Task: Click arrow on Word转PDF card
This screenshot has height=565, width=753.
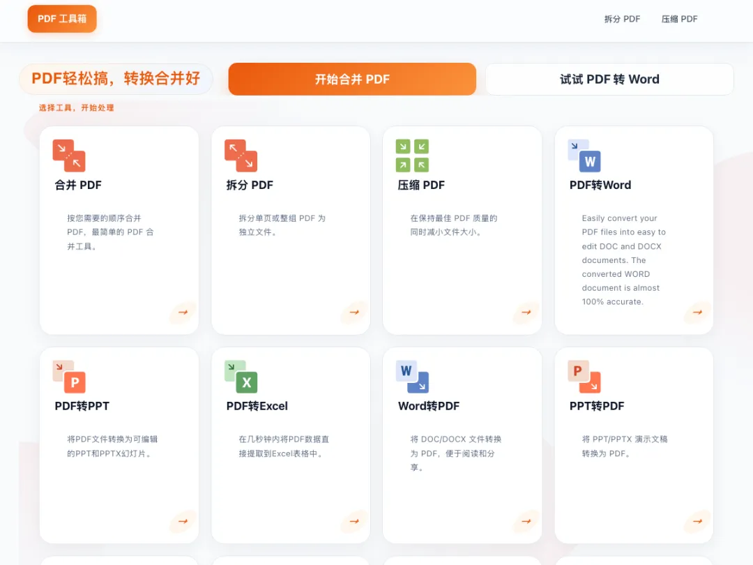Action: pos(526,521)
